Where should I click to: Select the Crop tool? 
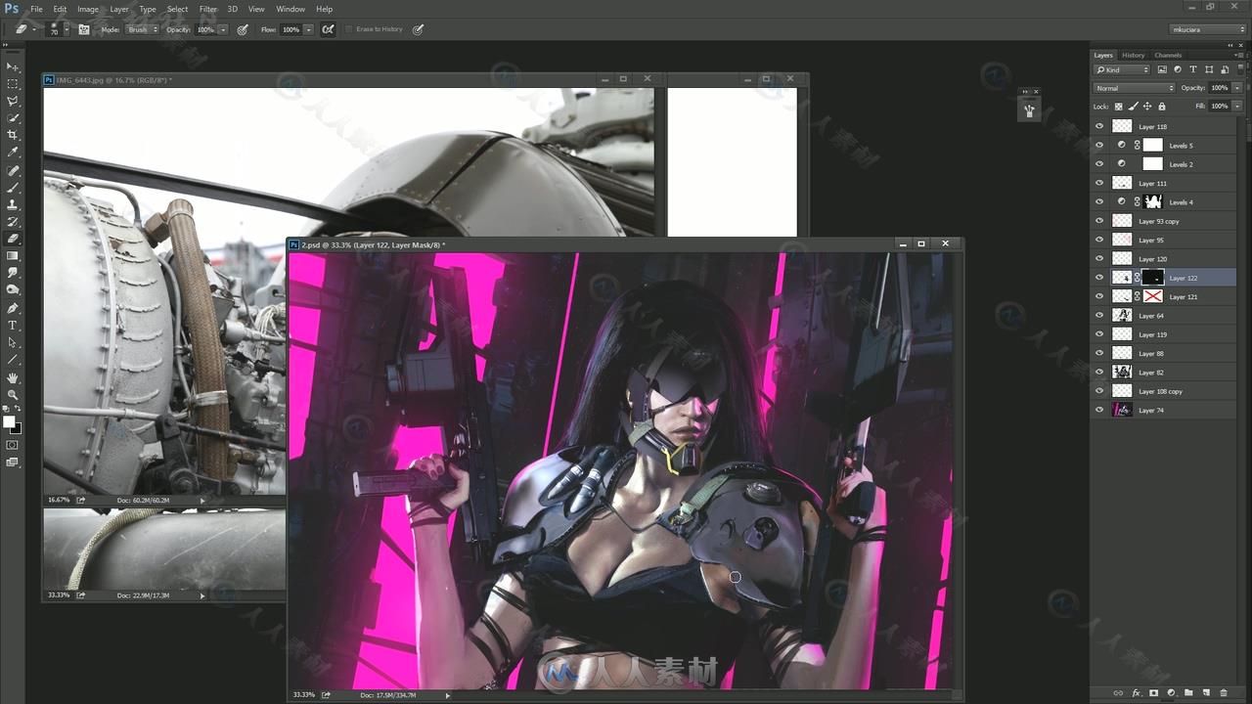pos(13,135)
